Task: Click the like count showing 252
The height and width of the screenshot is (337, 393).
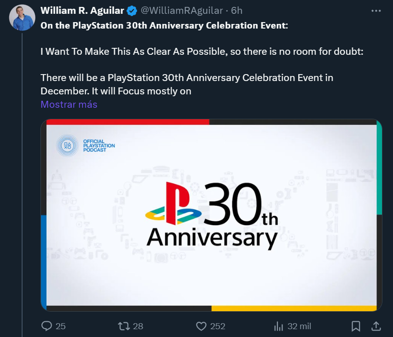Action: (218, 326)
